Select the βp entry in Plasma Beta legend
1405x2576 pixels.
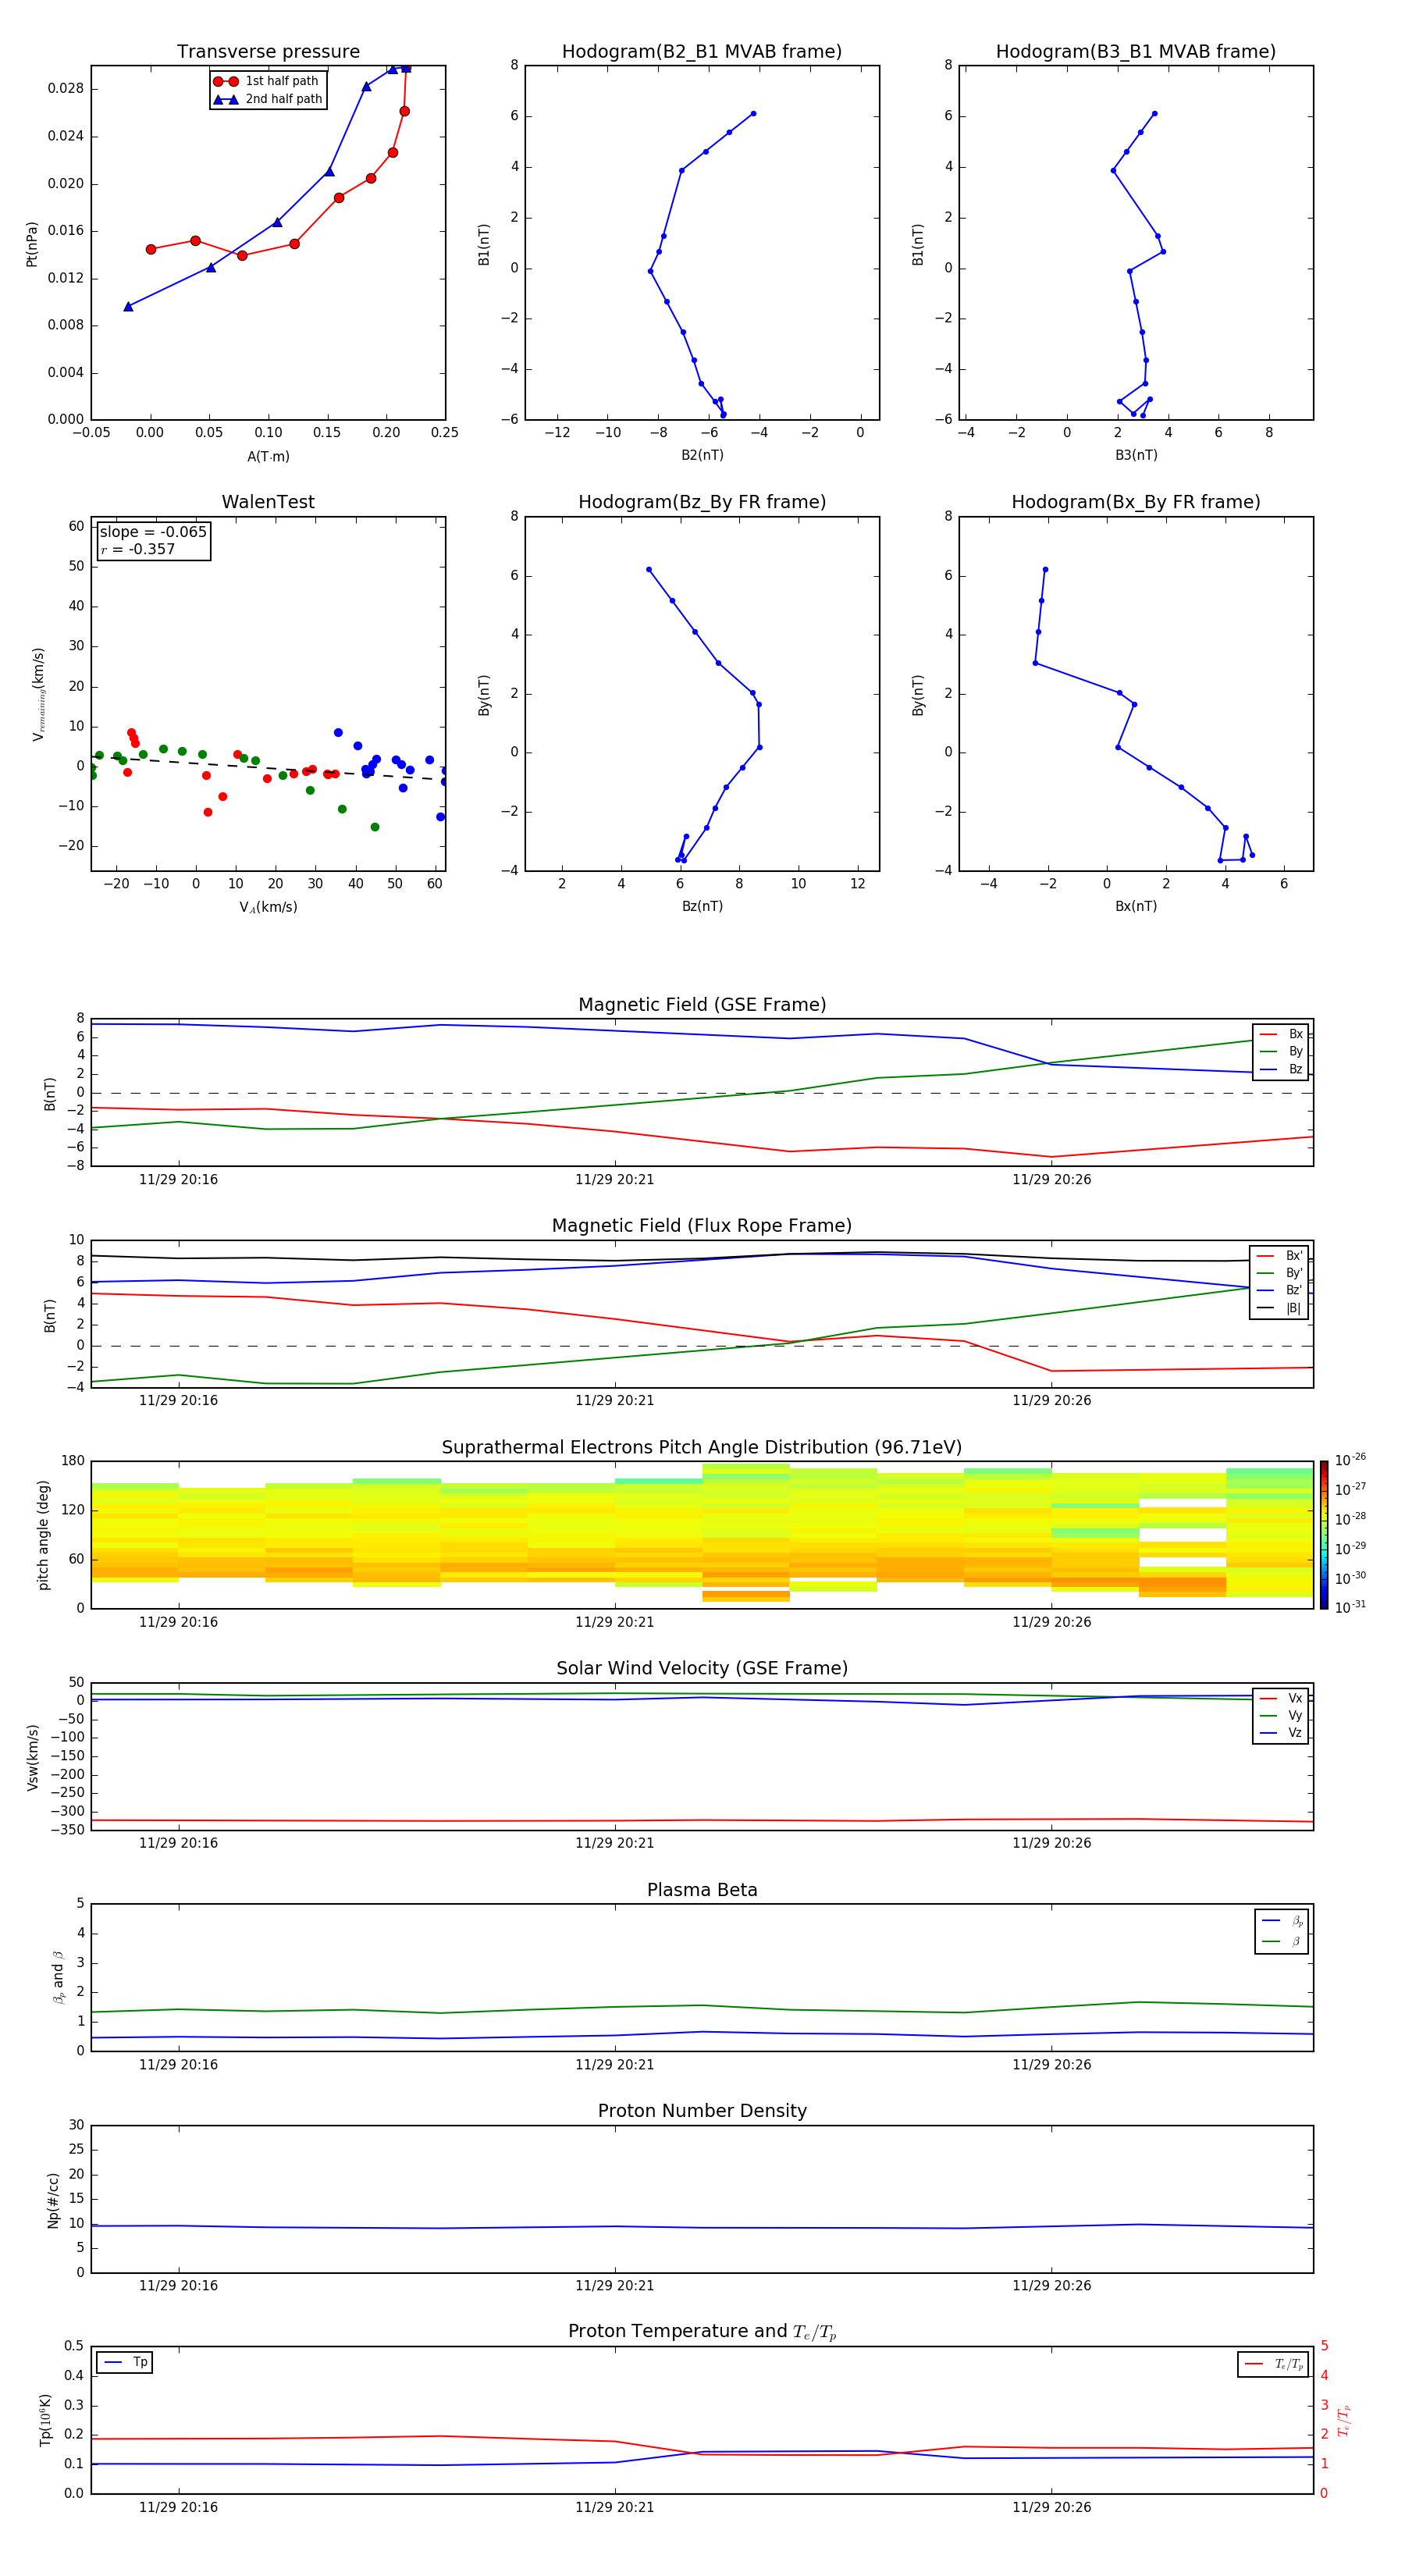1283,1921
